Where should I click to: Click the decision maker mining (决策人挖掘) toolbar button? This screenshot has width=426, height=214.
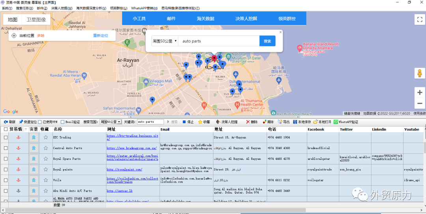[226, 122]
